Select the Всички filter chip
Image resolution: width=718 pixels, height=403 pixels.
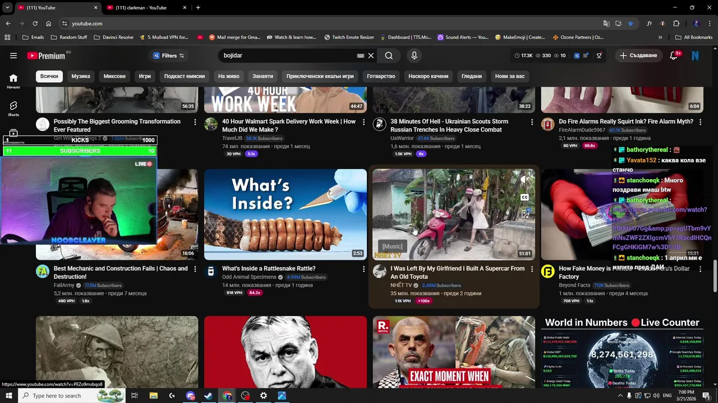pyautogui.click(x=49, y=76)
